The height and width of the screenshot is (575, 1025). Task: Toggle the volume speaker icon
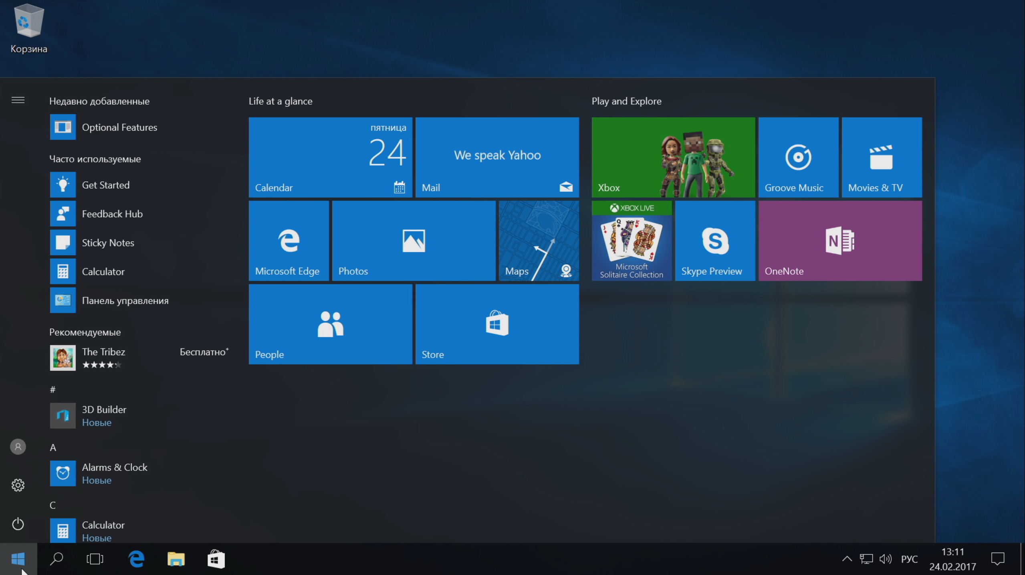885,559
